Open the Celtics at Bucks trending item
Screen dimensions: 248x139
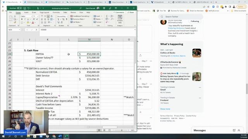181,53
